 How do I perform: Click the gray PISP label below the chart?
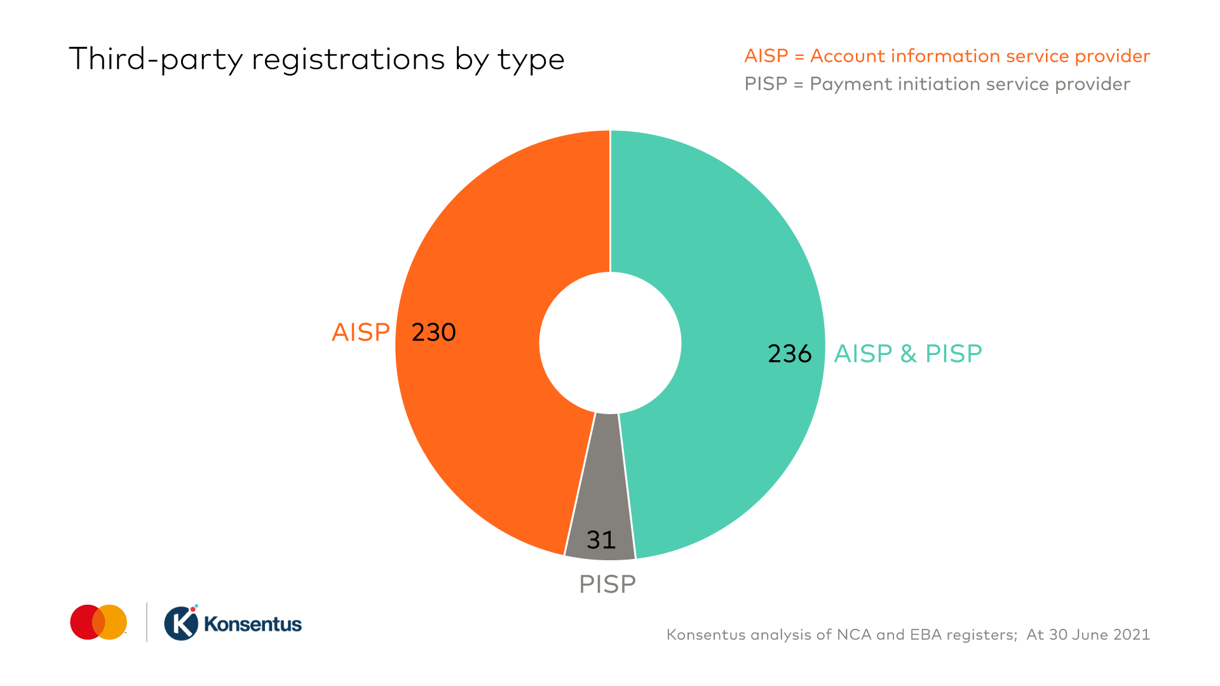click(x=607, y=584)
